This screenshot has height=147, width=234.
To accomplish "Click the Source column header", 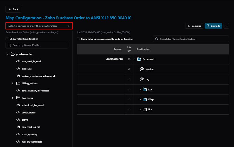I will click(118, 49).
